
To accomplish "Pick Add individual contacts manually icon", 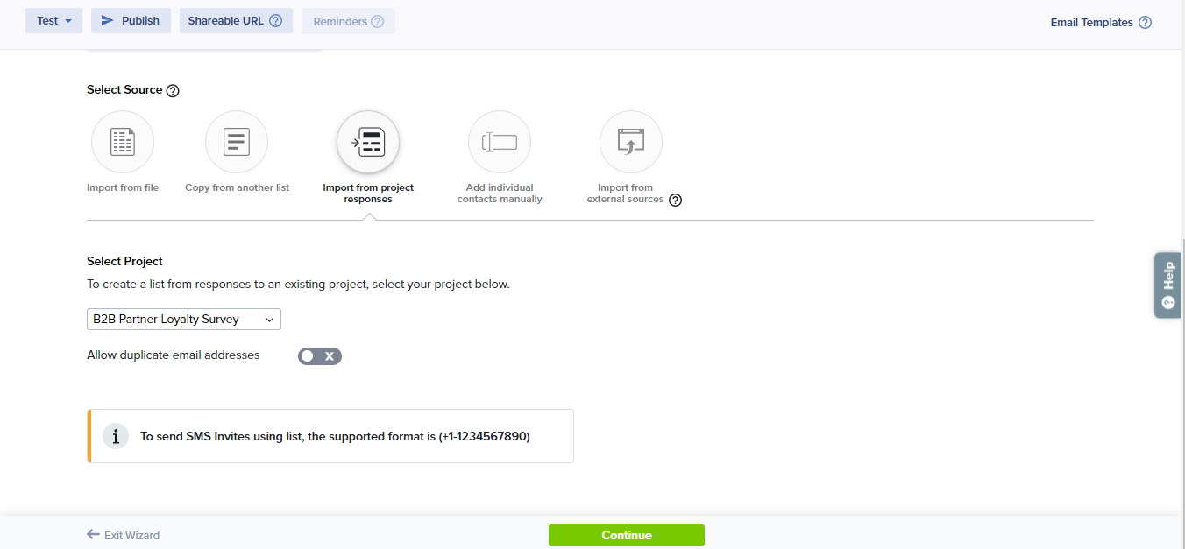I will pos(500,142).
